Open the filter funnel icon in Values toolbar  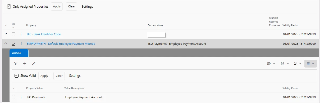(16, 64)
